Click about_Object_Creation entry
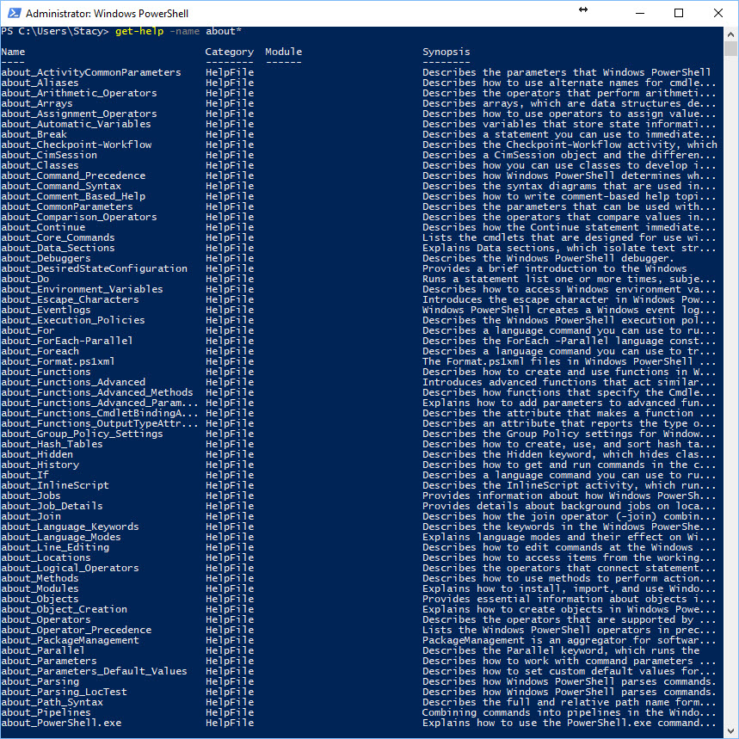 tap(65, 610)
